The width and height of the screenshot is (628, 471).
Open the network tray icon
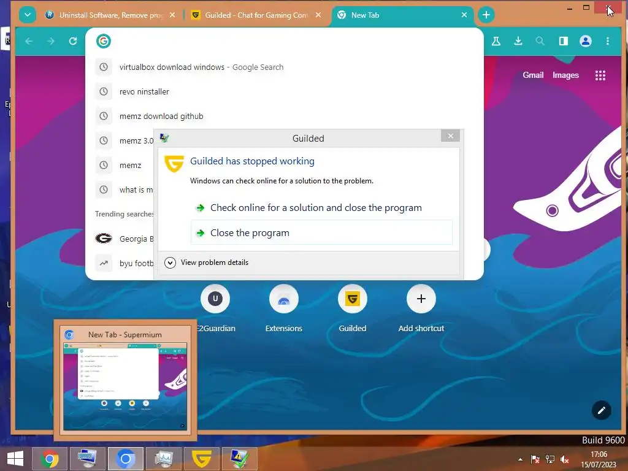[x=550, y=459]
